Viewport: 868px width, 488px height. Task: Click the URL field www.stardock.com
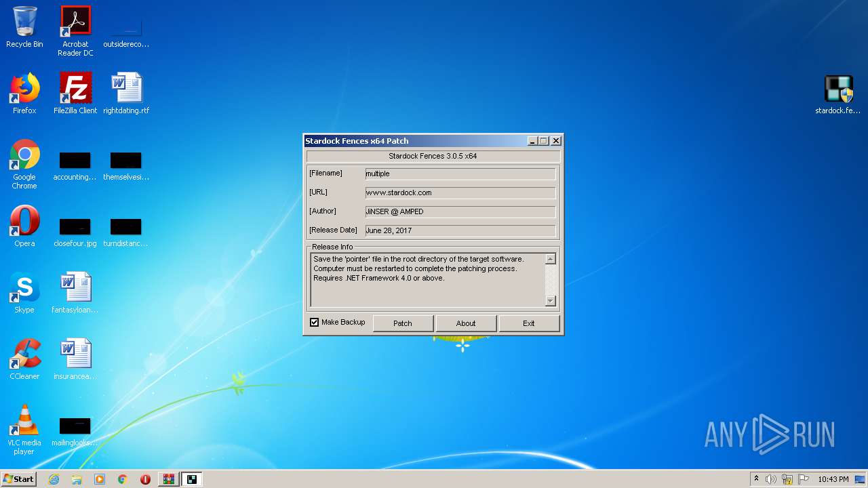460,192
